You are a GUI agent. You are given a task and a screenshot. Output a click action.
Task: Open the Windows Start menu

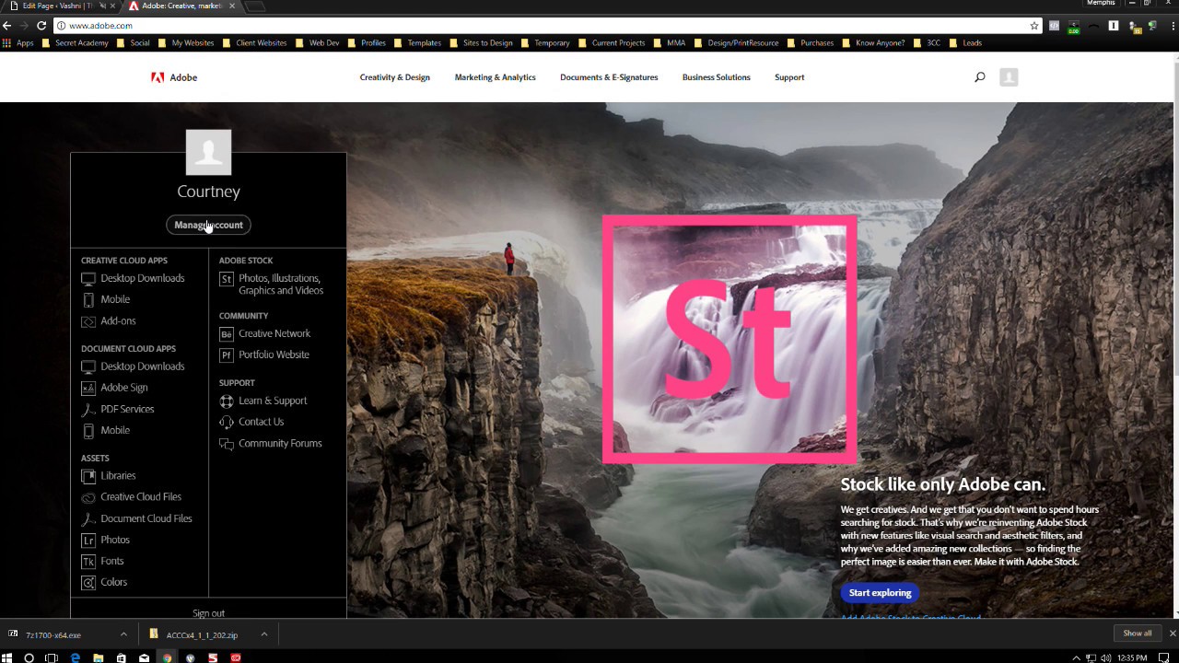coord(8,657)
